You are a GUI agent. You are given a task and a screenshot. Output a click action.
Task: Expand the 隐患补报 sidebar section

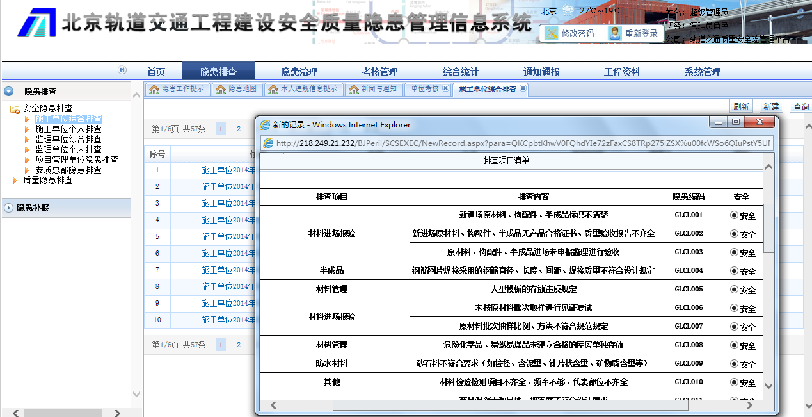click(x=9, y=208)
